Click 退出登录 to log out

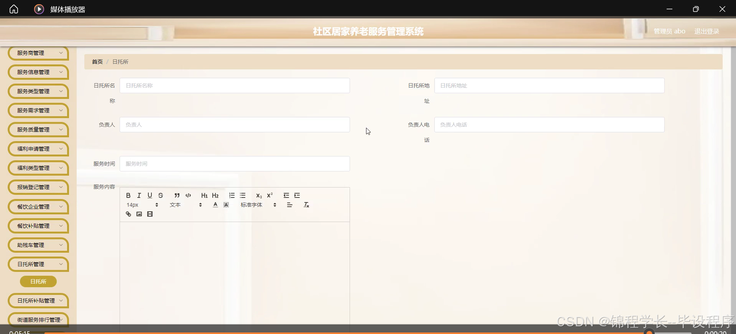[x=706, y=31]
